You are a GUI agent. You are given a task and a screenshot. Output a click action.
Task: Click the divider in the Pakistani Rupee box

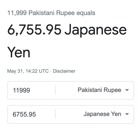pos(55,90)
